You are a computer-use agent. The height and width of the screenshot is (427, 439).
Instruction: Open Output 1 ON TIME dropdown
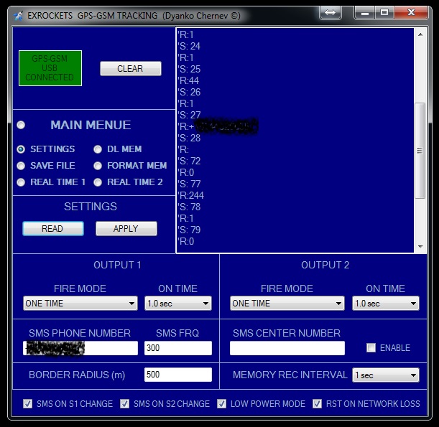point(178,303)
